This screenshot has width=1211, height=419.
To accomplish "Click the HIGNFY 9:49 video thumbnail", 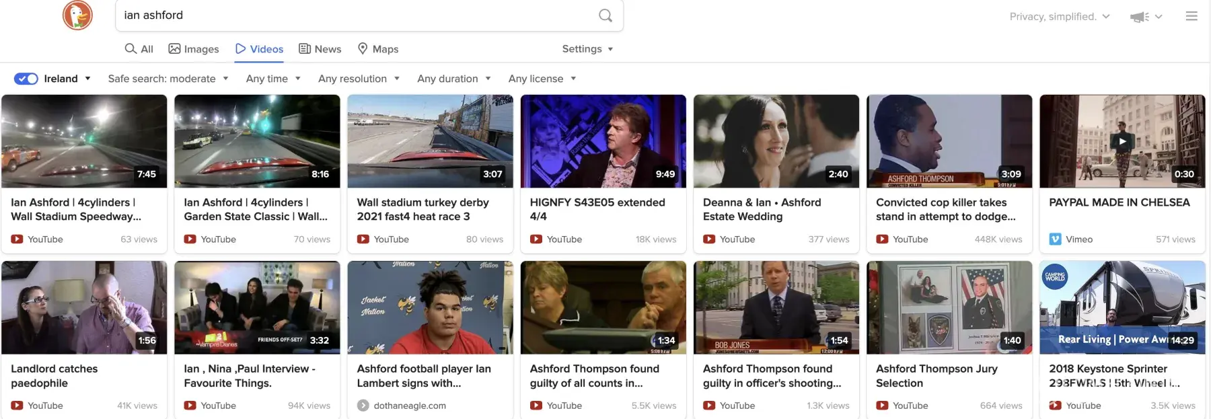I will click(603, 141).
